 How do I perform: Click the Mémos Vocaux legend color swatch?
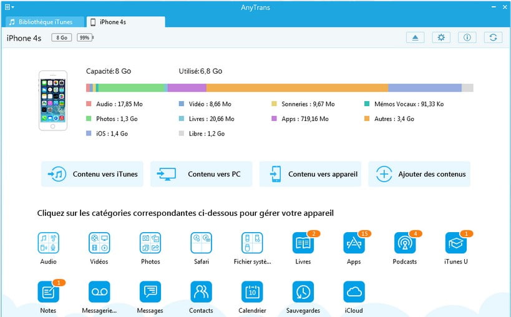click(x=367, y=104)
